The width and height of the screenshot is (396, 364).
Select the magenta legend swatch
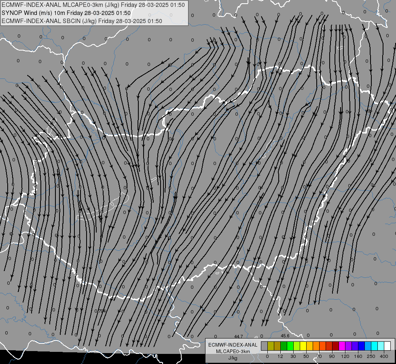[342, 346]
